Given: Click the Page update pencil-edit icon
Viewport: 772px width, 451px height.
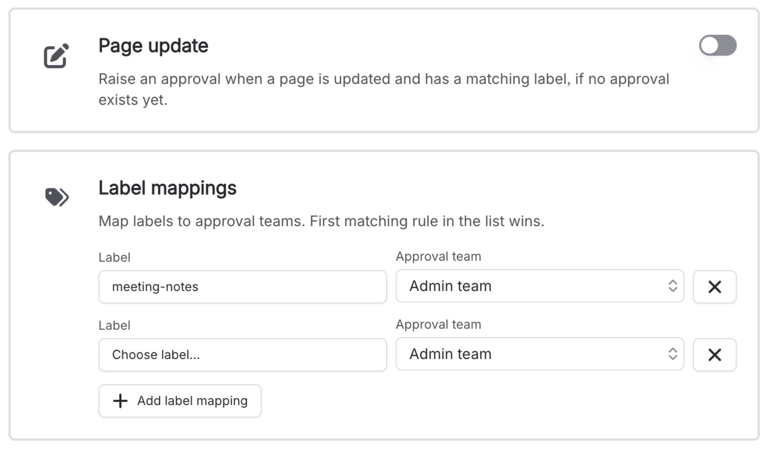Looking at the screenshot, I should [x=56, y=56].
